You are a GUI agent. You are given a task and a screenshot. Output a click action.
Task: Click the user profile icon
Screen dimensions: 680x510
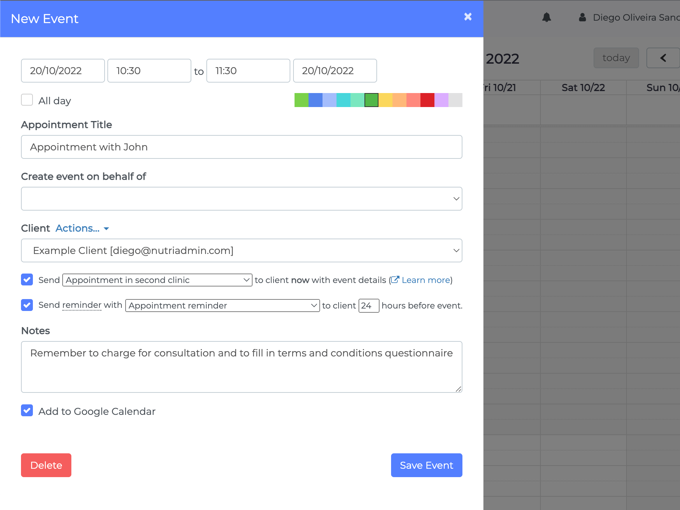tap(582, 17)
